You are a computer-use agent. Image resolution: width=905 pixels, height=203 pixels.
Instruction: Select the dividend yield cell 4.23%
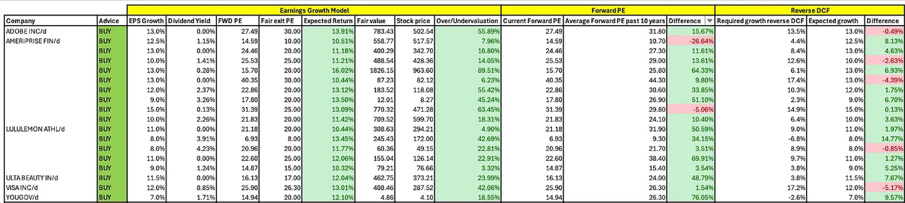coord(191,149)
